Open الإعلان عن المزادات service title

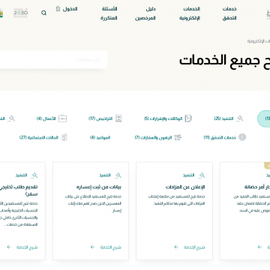tap(185, 187)
